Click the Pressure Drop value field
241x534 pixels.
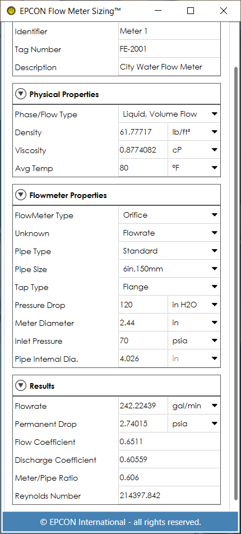click(143, 305)
